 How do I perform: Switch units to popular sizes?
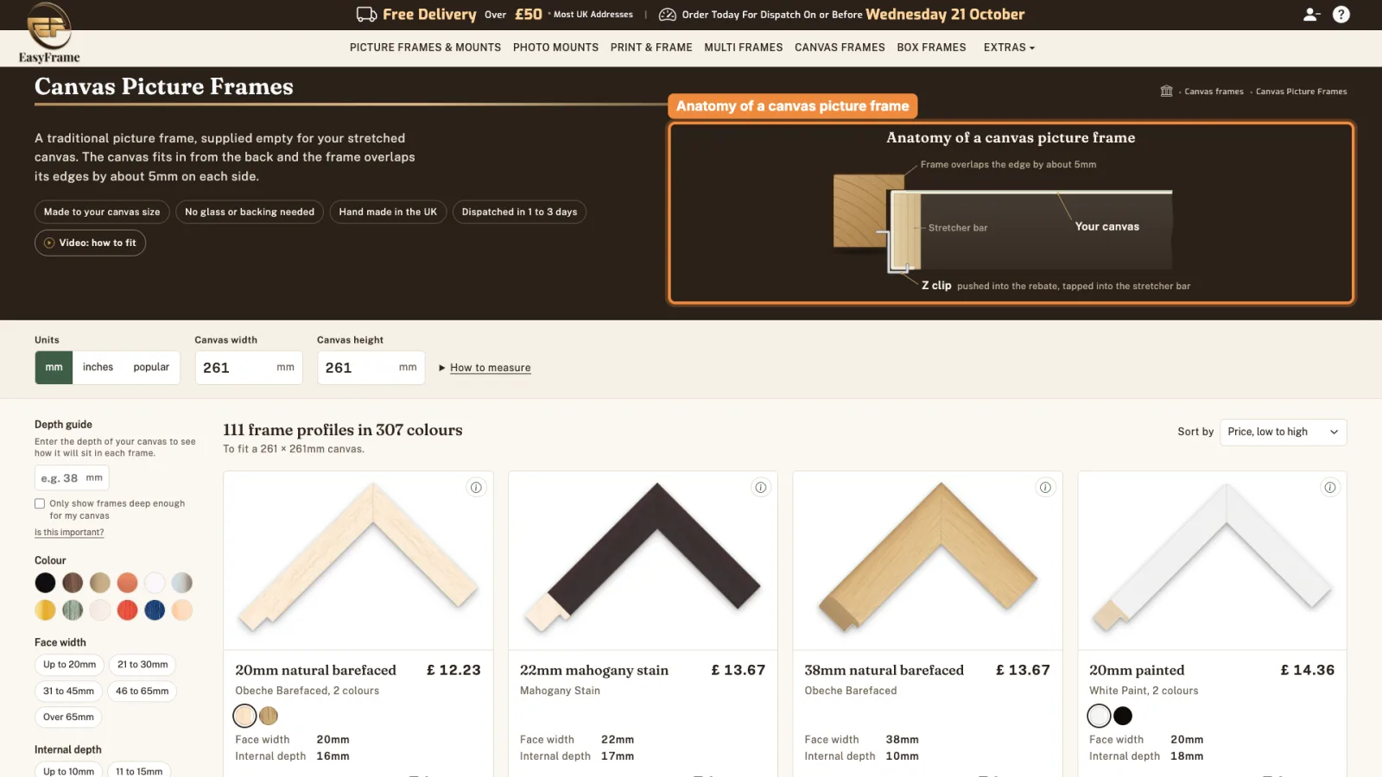[151, 367]
